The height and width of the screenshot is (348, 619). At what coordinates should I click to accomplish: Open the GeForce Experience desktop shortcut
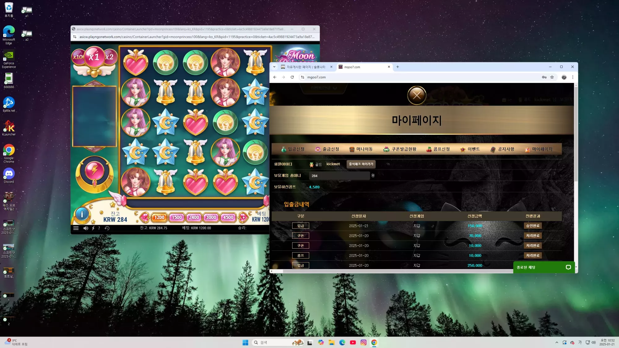coord(9,59)
